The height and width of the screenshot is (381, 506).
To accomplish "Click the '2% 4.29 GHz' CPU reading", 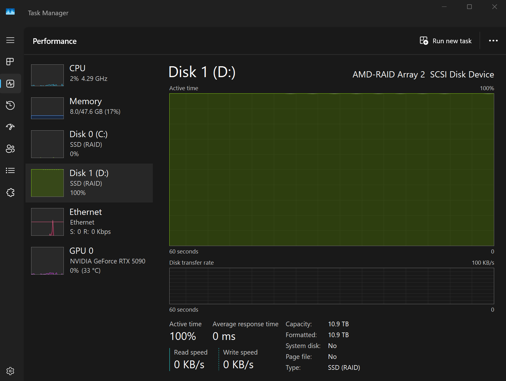I will click(x=89, y=79).
